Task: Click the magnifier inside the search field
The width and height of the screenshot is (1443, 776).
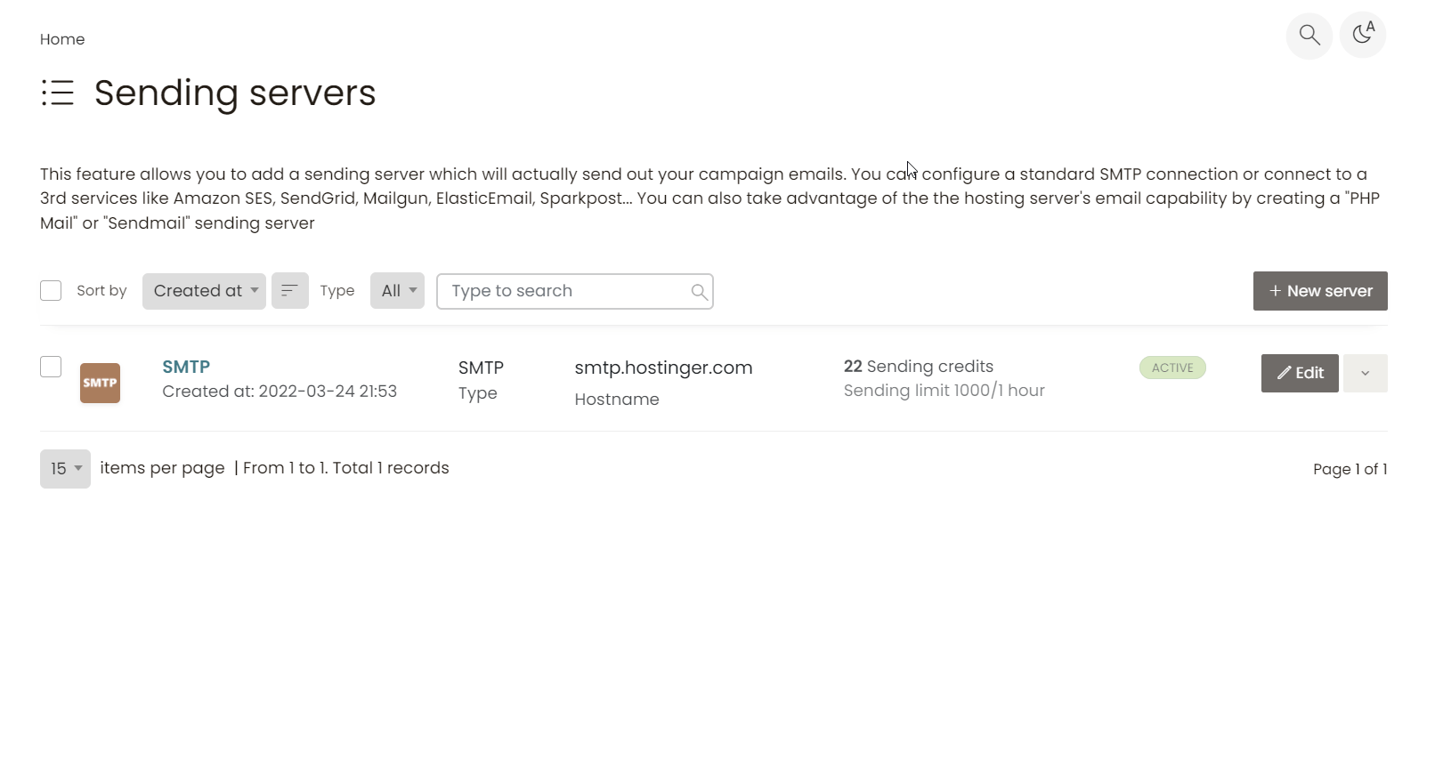Action: point(699,291)
